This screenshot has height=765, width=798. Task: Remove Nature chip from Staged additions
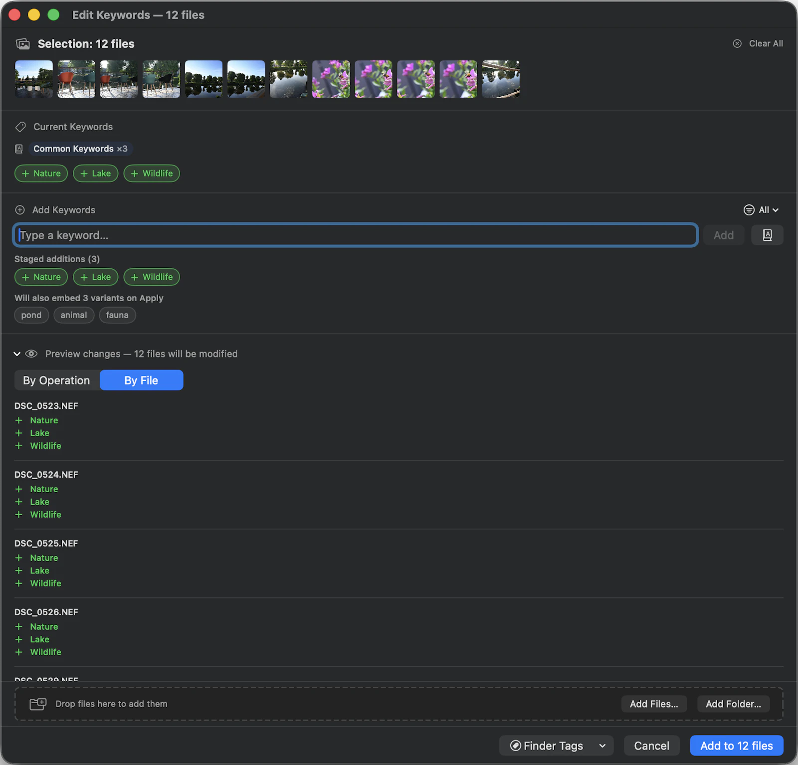[x=41, y=277]
